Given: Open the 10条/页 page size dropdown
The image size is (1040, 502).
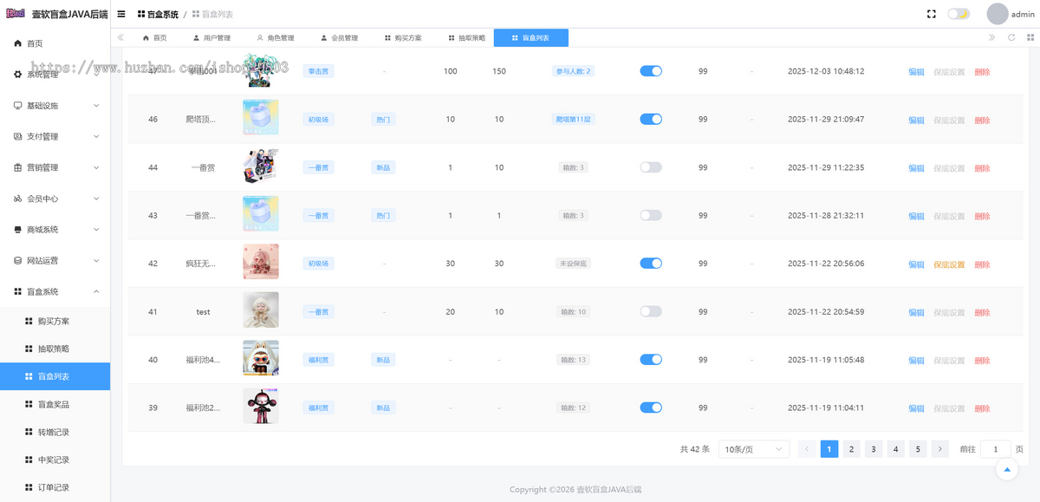Looking at the screenshot, I should [x=754, y=449].
